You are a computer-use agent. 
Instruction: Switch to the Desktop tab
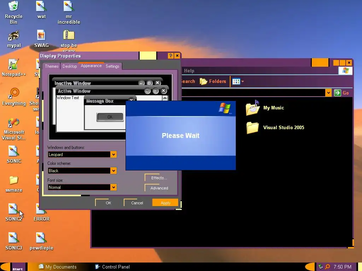pos(70,66)
